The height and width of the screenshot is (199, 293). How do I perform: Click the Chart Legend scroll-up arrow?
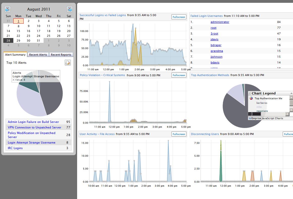pyautogui.click(x=291, y=97)
